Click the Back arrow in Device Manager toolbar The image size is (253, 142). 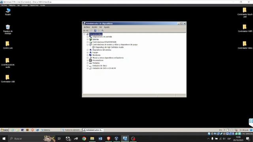84,31
